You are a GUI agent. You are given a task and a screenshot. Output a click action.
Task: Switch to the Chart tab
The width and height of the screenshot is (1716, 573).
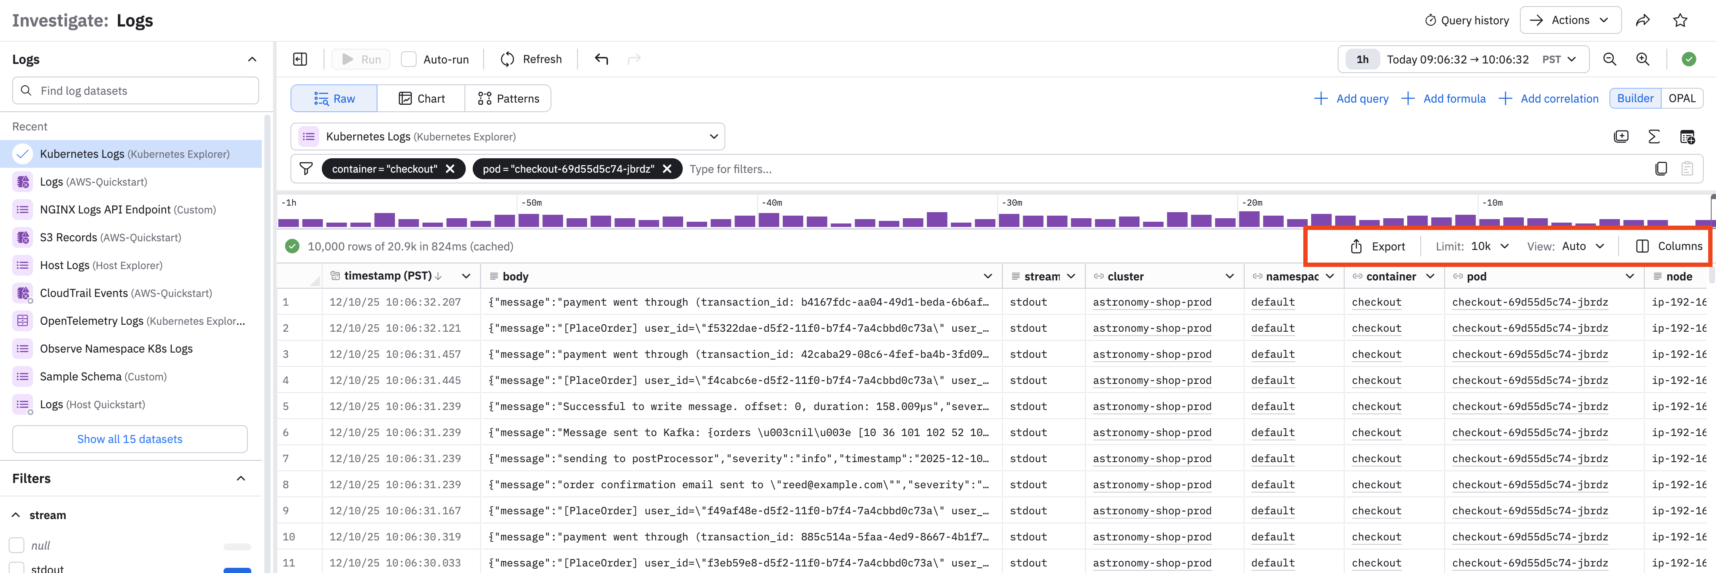pyautogui.click(x=421, y=99)
